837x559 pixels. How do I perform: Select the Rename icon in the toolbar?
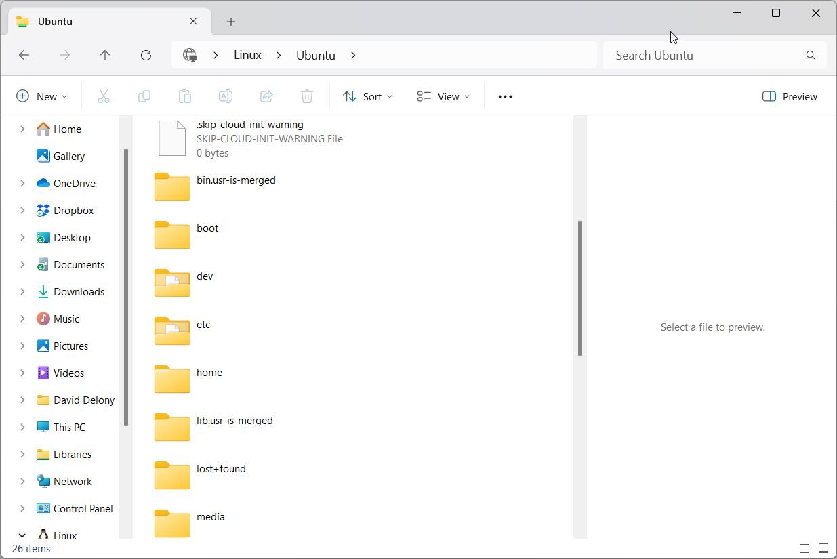point(225,96)
